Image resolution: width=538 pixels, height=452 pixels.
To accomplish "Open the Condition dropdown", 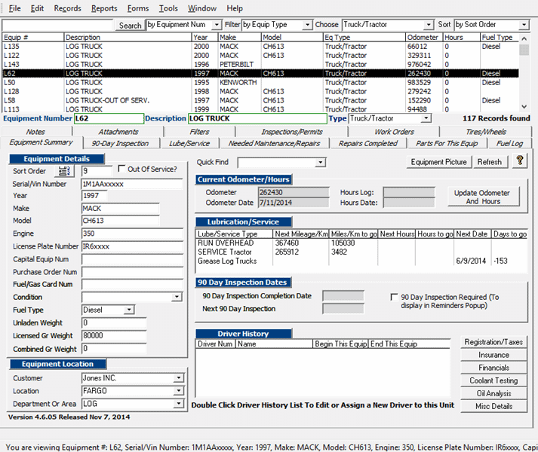I will [x=177, y=297].
